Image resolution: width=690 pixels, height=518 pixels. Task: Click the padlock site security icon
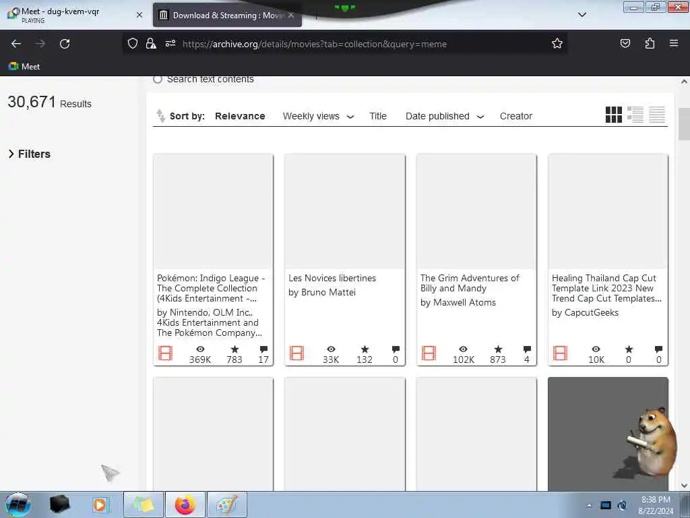coord(151,43)
